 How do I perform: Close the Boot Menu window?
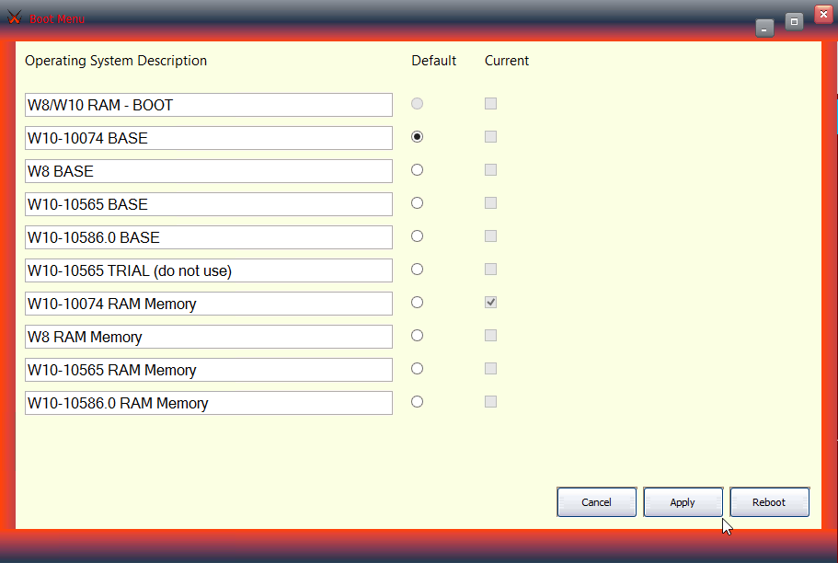823,15
